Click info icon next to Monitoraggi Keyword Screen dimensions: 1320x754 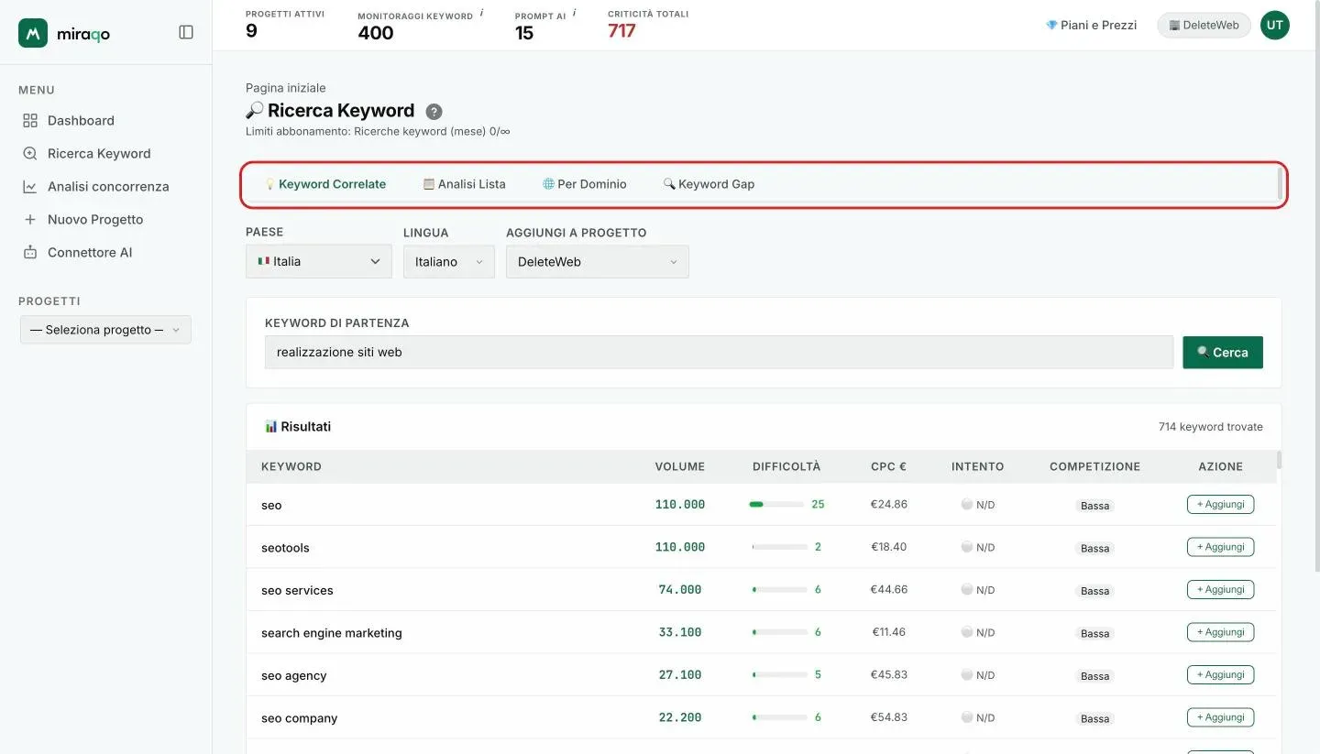click(x=482, y=13)
